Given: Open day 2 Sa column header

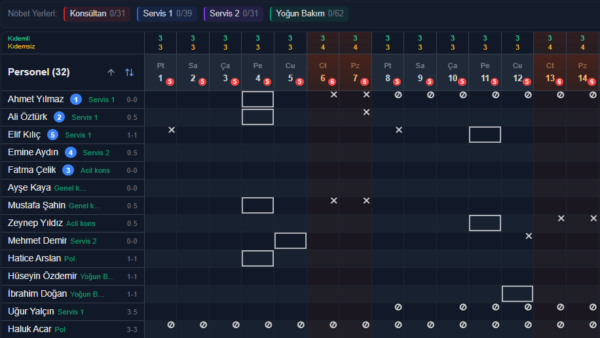Looking at the screenshot, I should tap(193, 72).
